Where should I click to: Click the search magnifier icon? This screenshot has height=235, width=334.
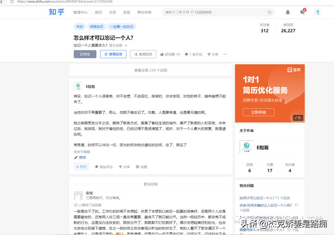pos(269,12)
